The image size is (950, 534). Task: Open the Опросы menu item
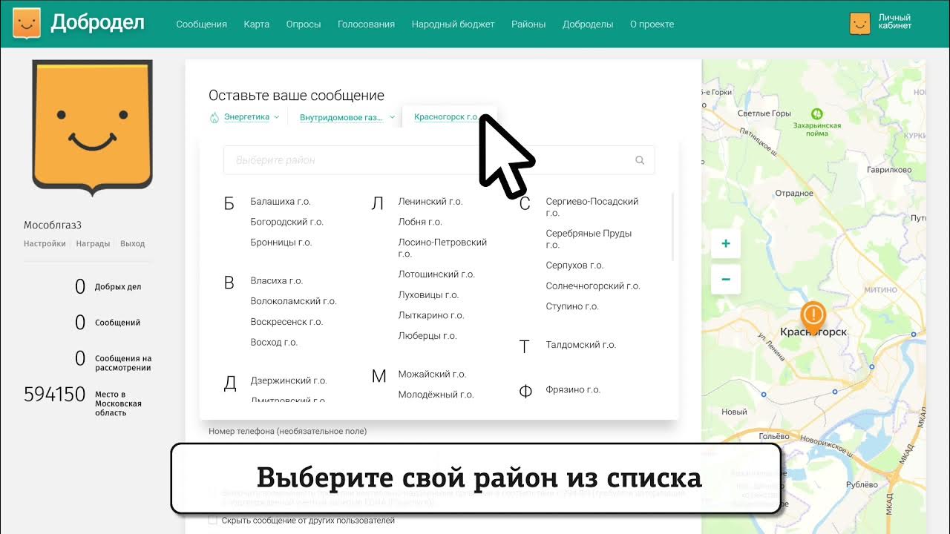pos(304,24)
